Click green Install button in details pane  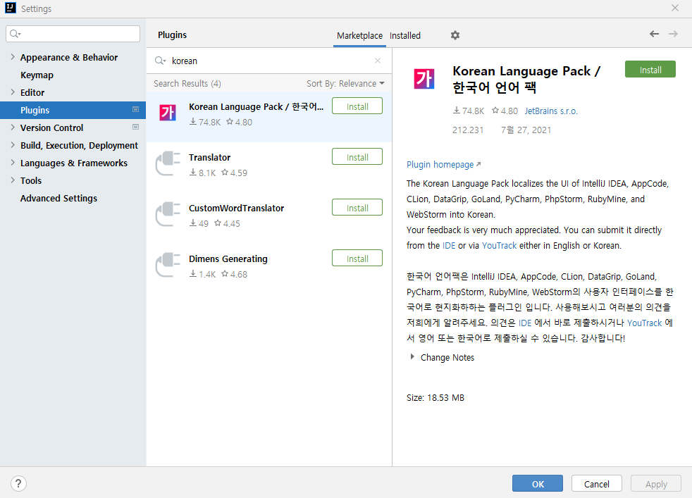coord(650,69)
